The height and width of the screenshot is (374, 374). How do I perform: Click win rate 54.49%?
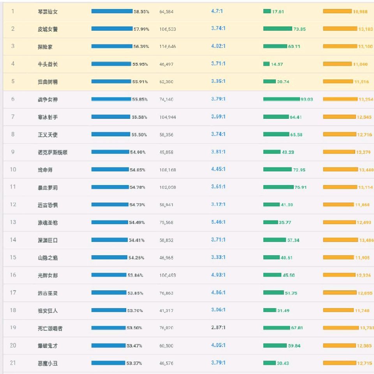coord(137,222)
